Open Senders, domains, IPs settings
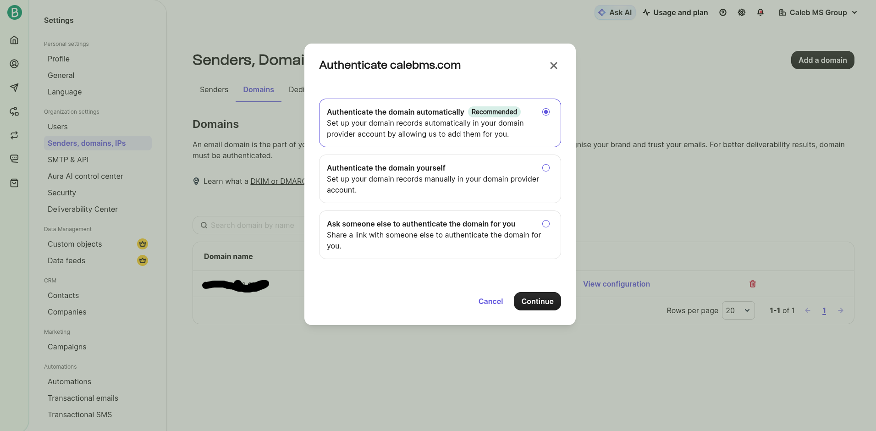This screenshot has height=431, width=876. tap(98, 143)
